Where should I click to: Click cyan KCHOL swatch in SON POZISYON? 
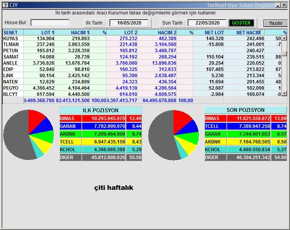click(x=215, y=150)
